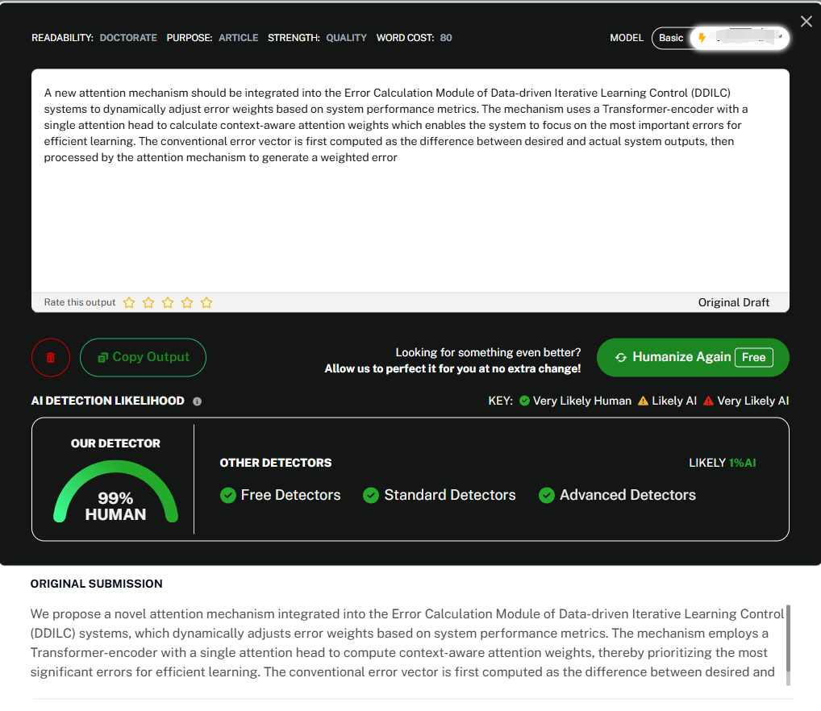
Task: Click Humanize Again button
Action: pyautogui.click(x=693, y=357)
